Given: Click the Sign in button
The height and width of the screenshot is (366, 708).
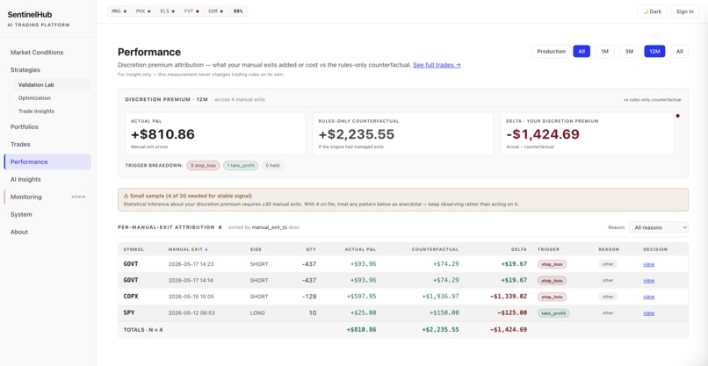Looking at the screenshot, I should click(x=684, y=11).
